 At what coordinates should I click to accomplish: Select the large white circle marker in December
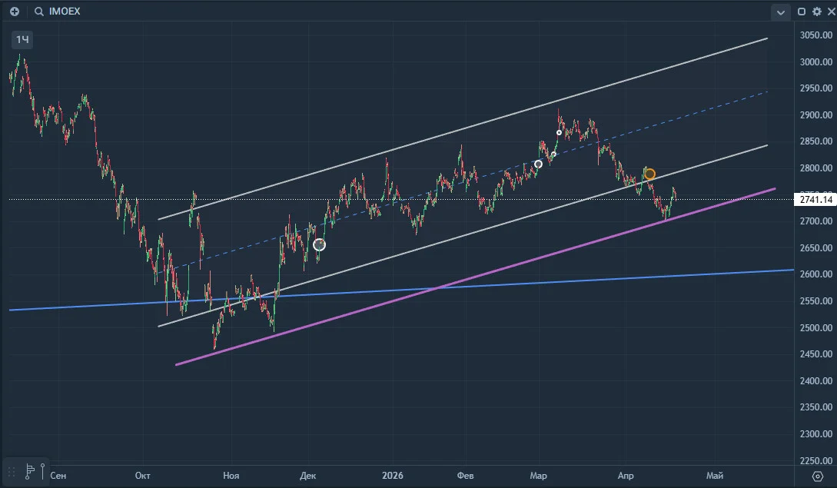point(319,245)
